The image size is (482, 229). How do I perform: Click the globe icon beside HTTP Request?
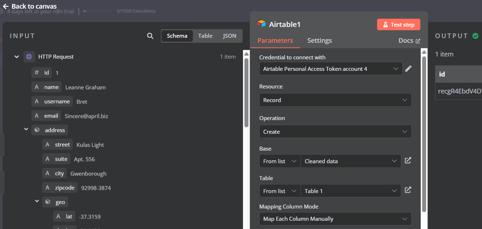[29, 56]
